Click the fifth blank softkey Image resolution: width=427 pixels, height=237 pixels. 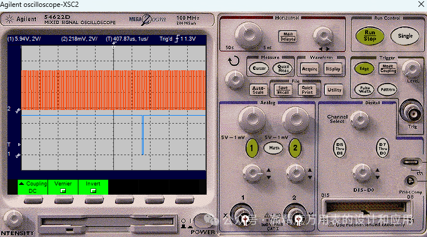(155, 201)
